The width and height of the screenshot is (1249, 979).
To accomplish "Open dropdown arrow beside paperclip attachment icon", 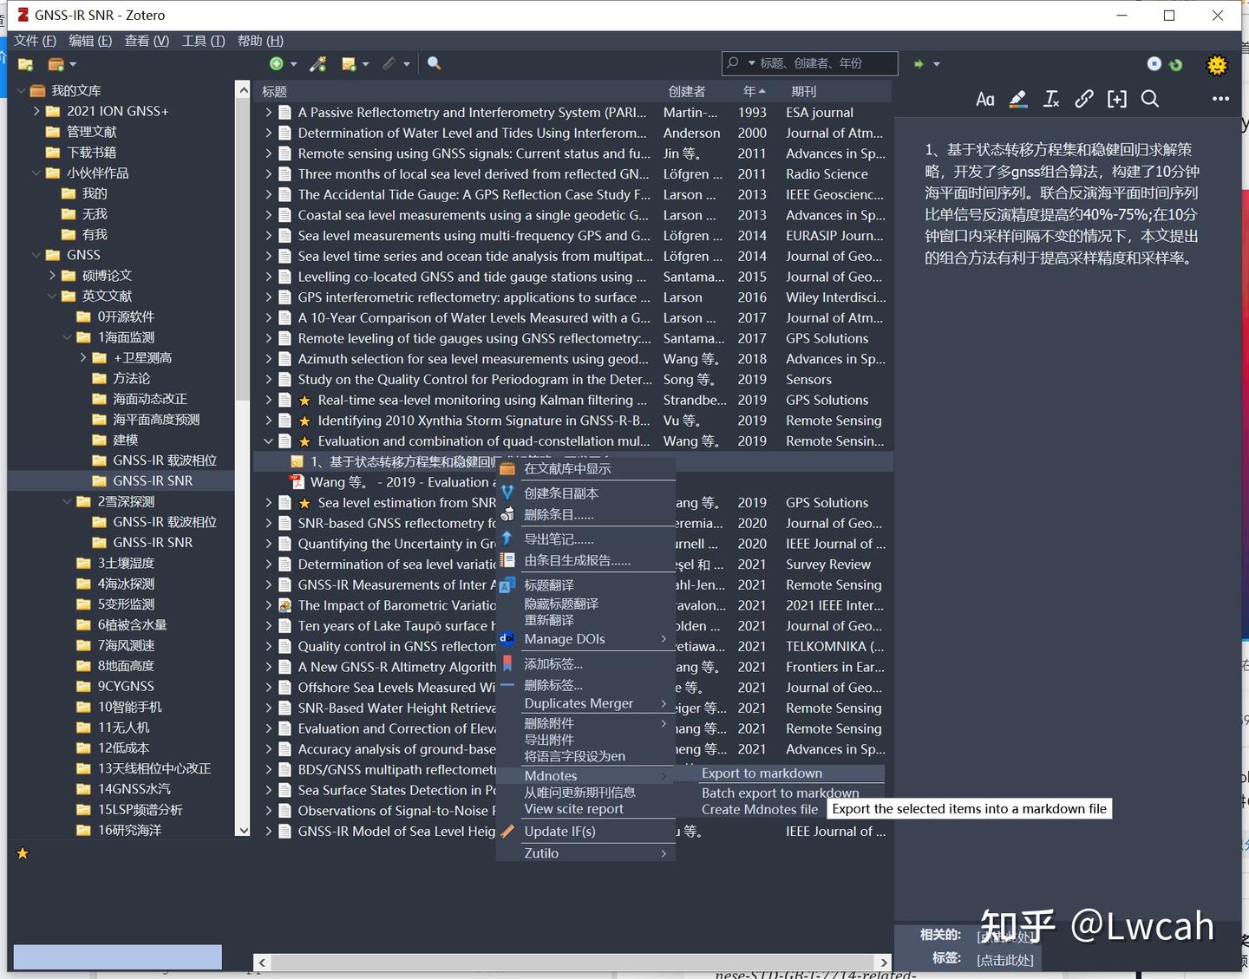I will (407, 64).
